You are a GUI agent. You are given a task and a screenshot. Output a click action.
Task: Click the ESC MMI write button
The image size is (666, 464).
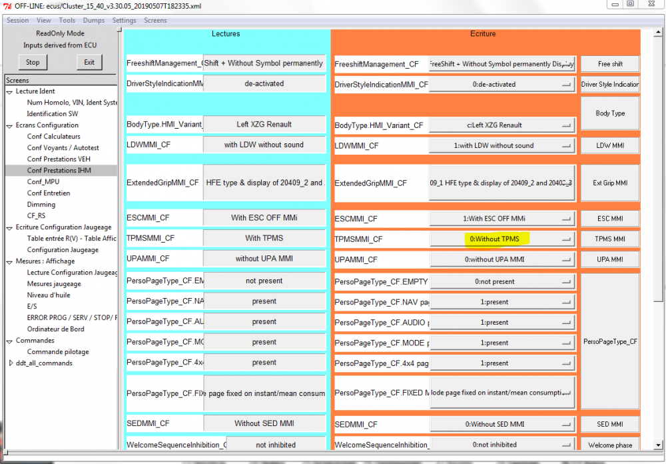click(x=610, y=219)
